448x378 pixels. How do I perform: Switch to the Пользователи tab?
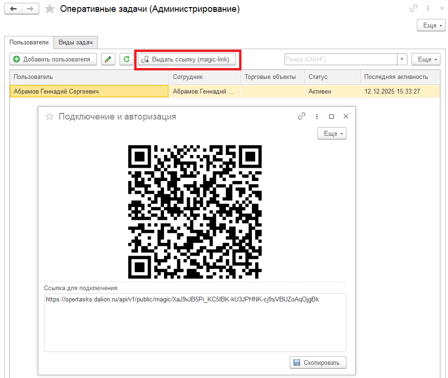tap(29, 42)
